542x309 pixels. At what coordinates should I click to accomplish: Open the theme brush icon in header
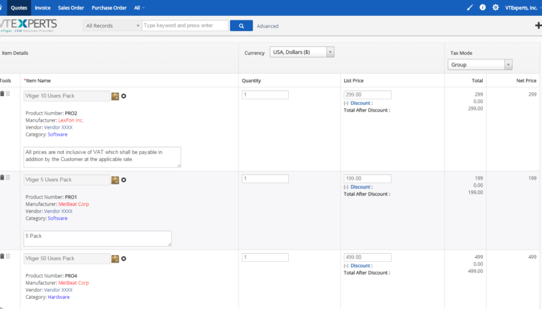470,7
